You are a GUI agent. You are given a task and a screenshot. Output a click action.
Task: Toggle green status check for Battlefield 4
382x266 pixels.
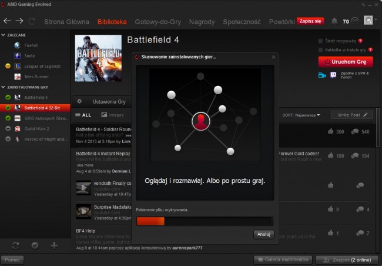pyautogui.click(x=8, y=97)
